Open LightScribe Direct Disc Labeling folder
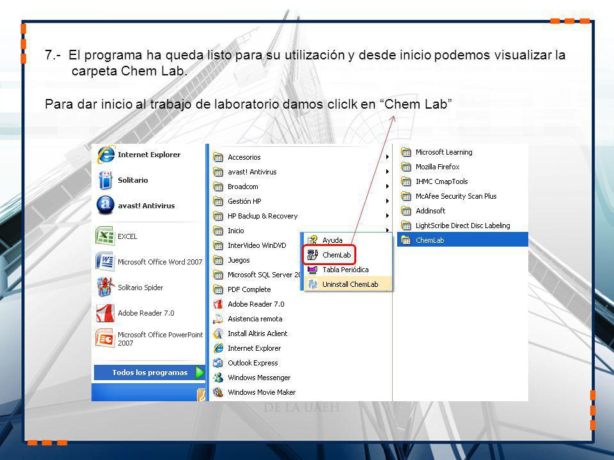The width and height of the screenshot is (614, 460). point(462,226)
